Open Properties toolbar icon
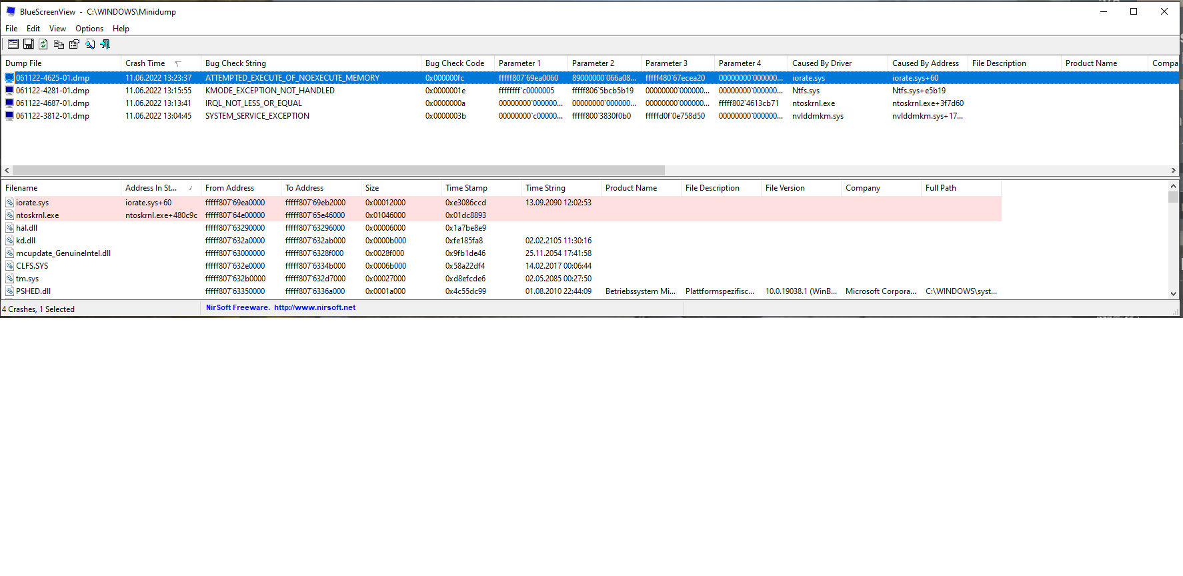 click(x=74, y=44)
